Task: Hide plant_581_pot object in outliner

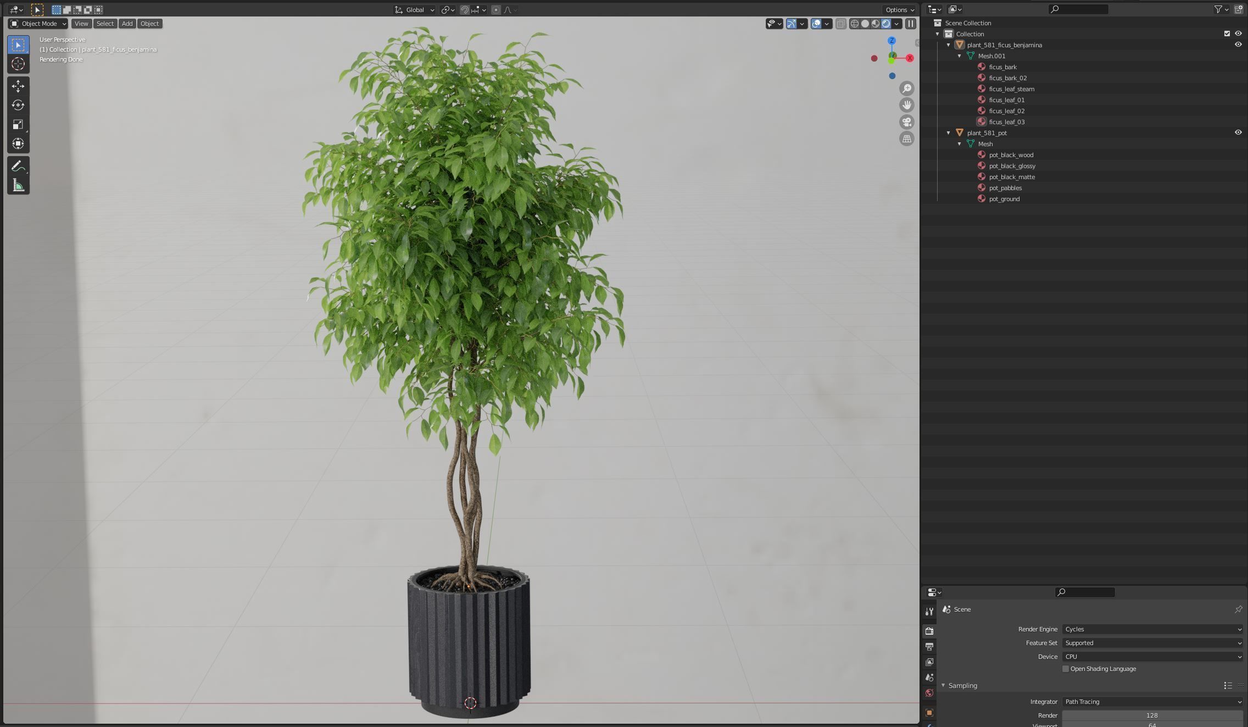Action: point(1238,132)
